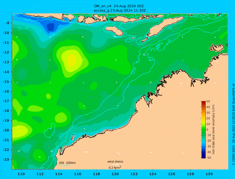Click the colorbar tick label "-30"
The image size is (235, 179).
tap(208, 147)
